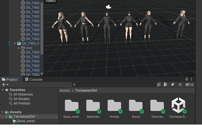
Task: Click the Base_mesh folder icon in tree
Action: [x=15, y=121]
